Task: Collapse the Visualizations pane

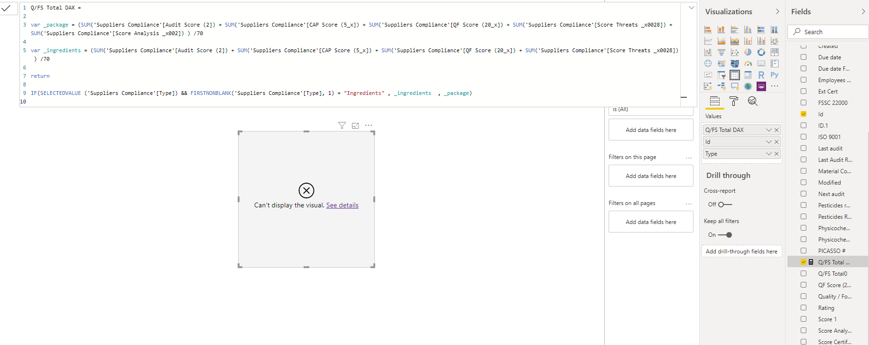Action: (777, 11)
